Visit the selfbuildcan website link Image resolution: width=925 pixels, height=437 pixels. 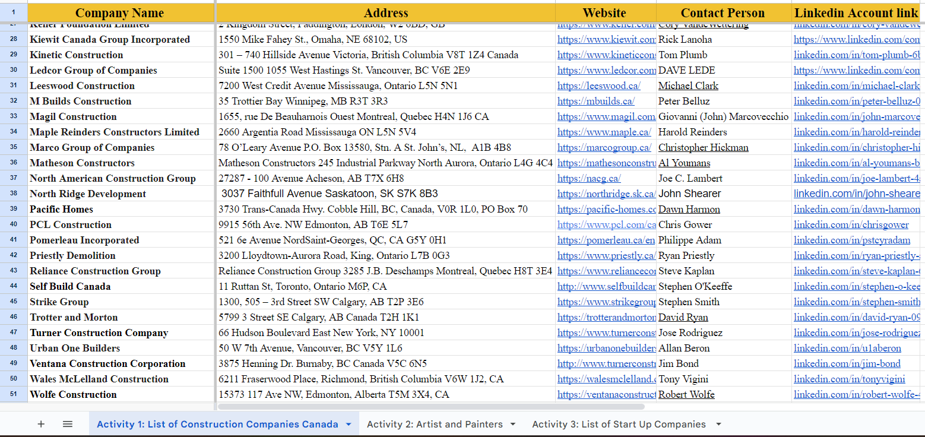point(606,287)
